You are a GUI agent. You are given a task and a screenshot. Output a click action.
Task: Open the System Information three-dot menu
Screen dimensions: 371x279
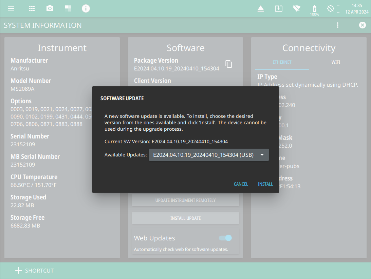coord(337,25)
